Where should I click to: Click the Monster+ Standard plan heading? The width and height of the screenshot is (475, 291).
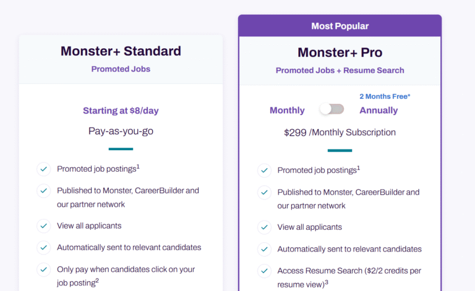coord(121,51)
